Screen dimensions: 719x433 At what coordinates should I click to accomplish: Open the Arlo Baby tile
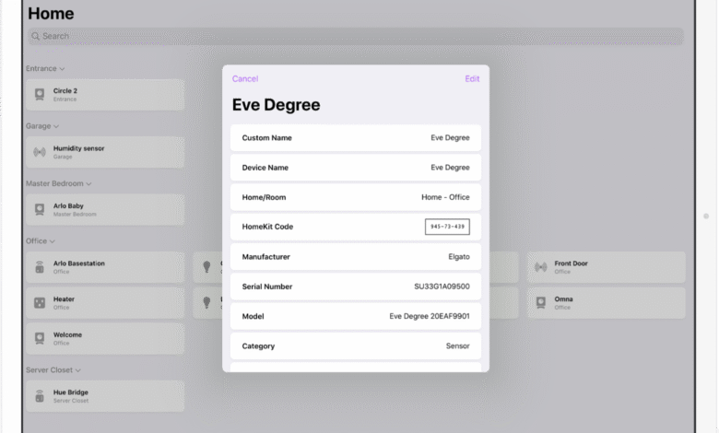pos(105,209)
